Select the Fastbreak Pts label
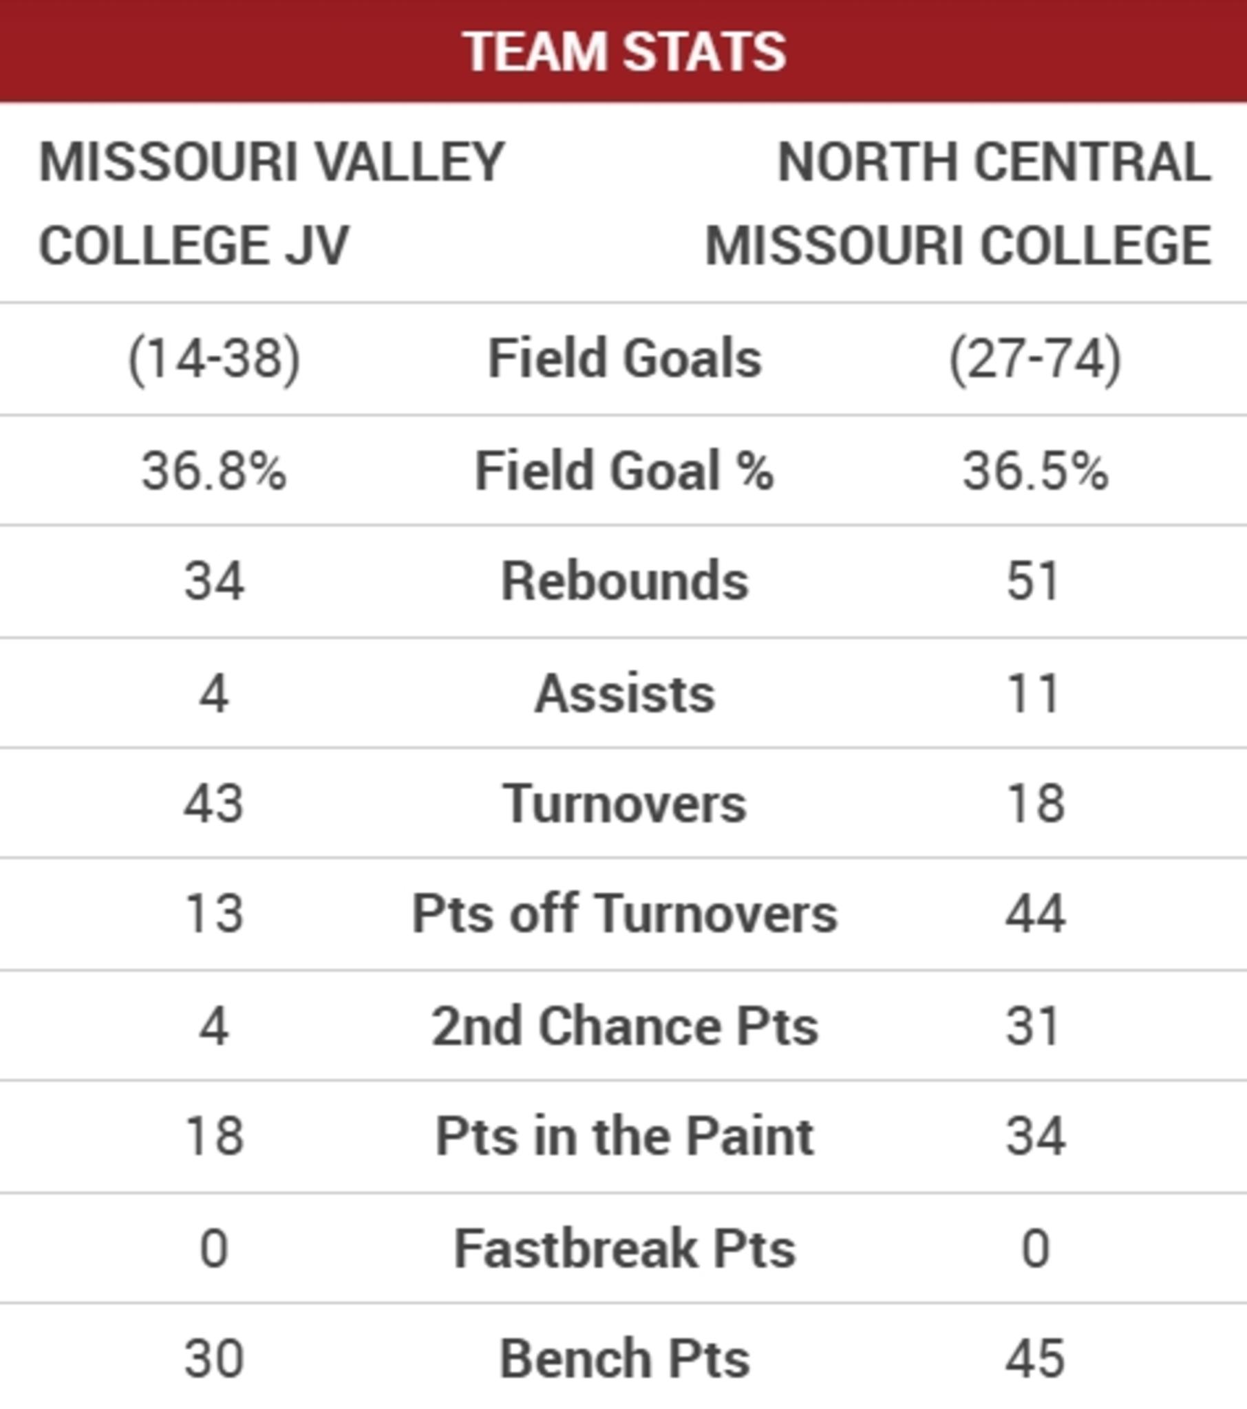Image resolution: width=1247 pixels, height=1409 pixels. 624,1249
